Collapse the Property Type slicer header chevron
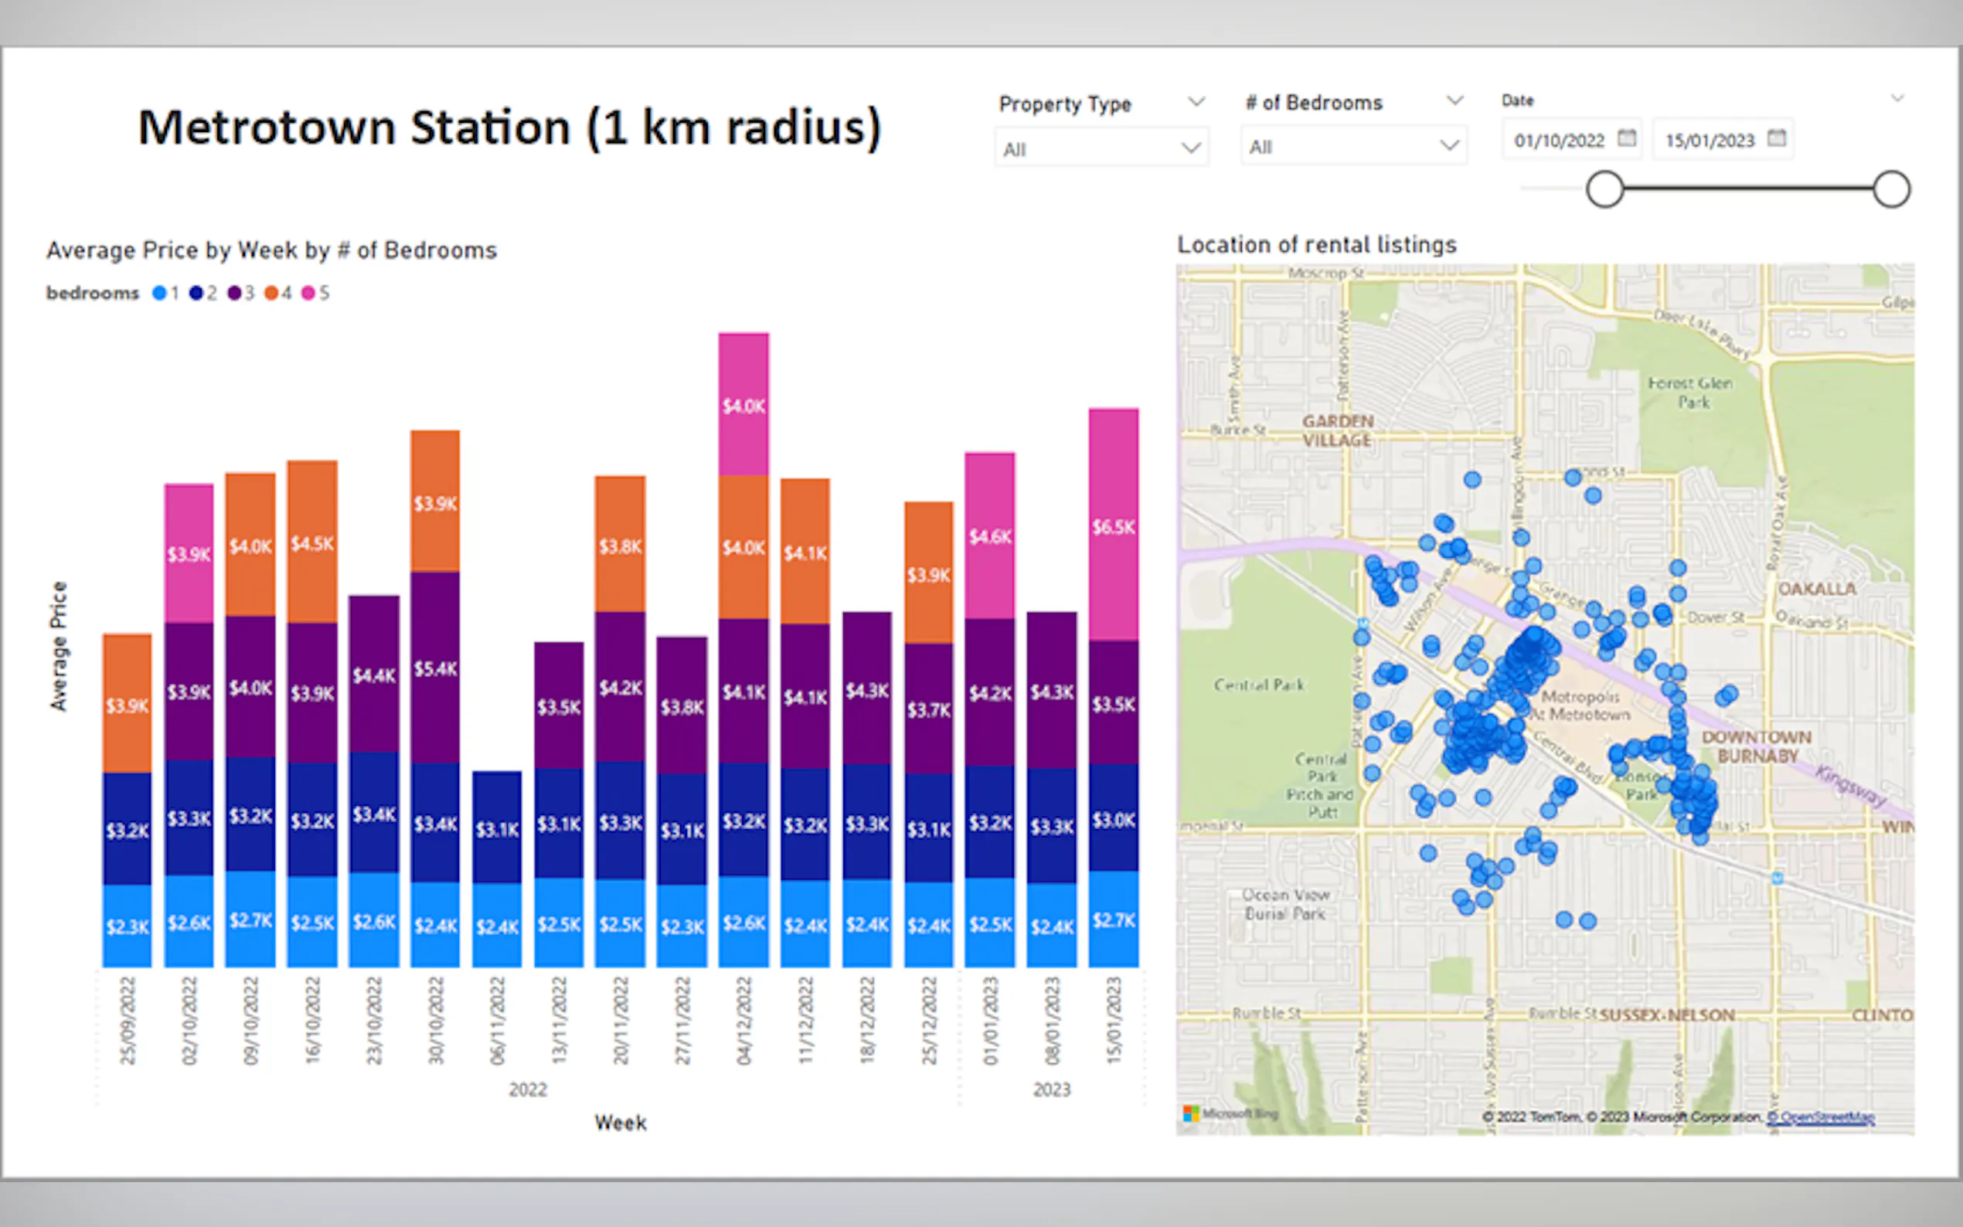1963x1227 pixels. [1196, 101]
